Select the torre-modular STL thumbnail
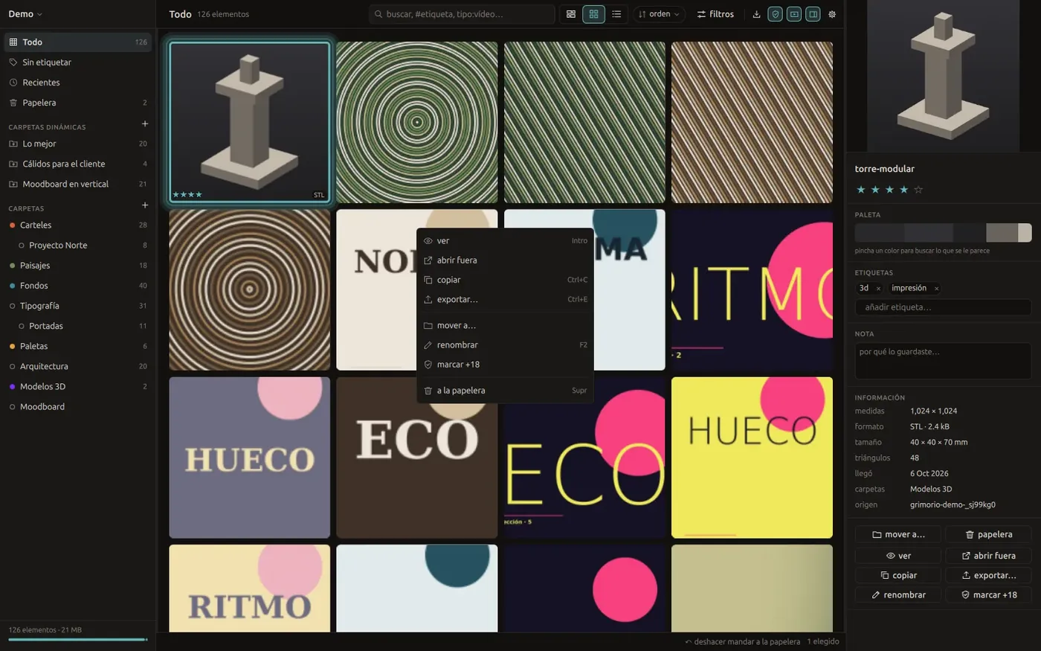Viewport: 1041px width, 651px height. 250,122
